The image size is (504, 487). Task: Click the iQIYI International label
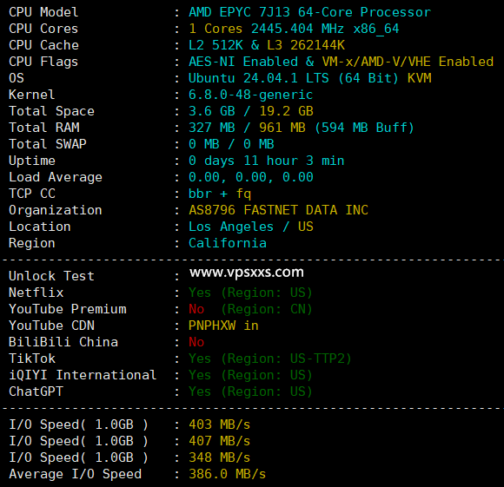(83, 375)
